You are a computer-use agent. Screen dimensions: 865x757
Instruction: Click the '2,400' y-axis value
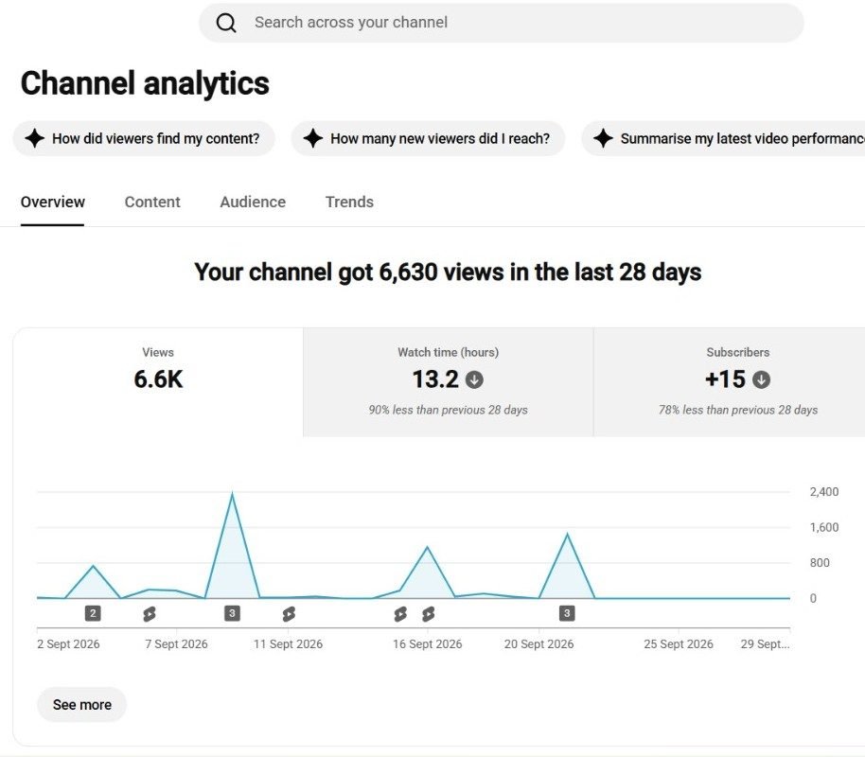[824, 492]
